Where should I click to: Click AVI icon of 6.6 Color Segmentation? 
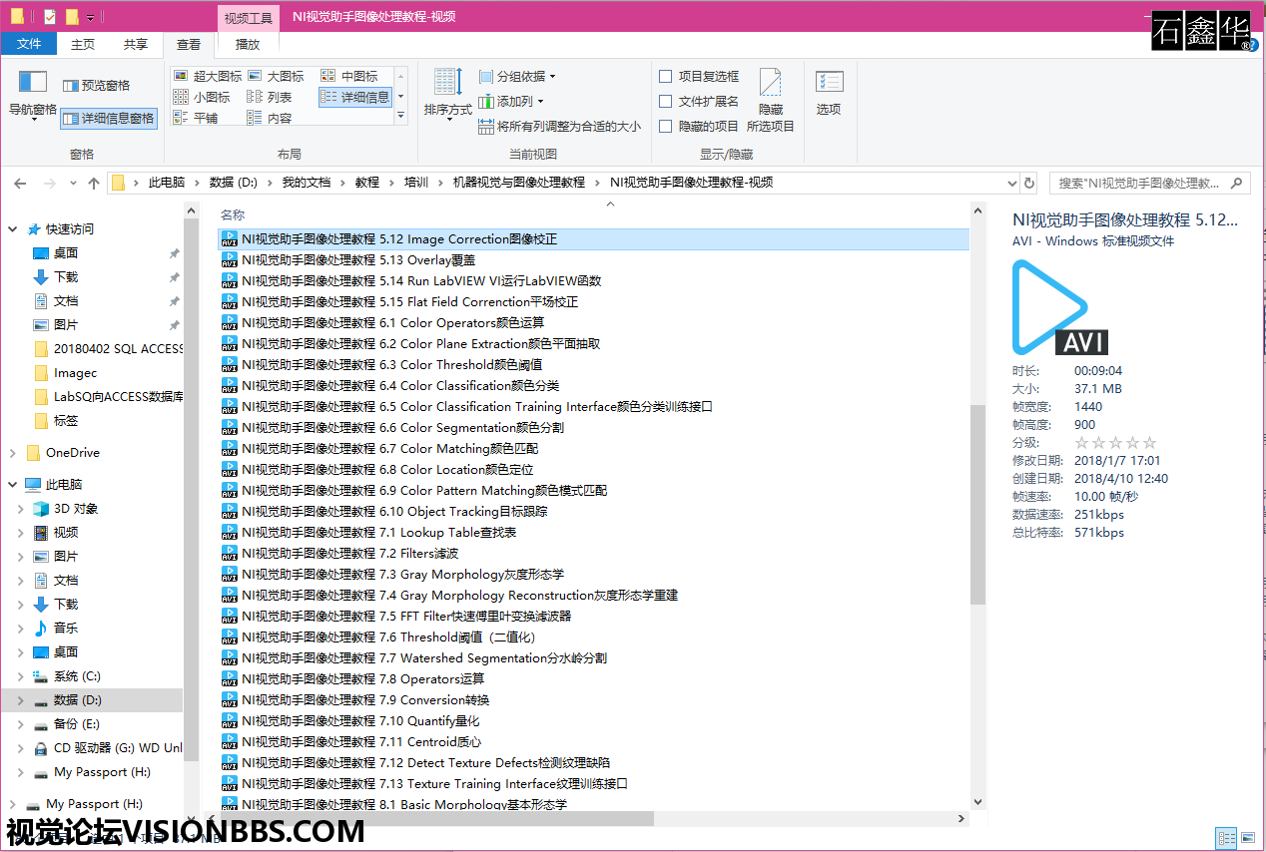click(x=230, y=428)
